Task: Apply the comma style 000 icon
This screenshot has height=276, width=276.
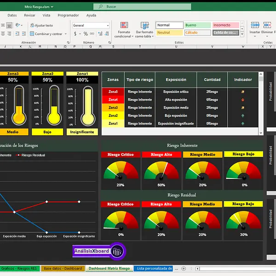Action: click(92, 34)
